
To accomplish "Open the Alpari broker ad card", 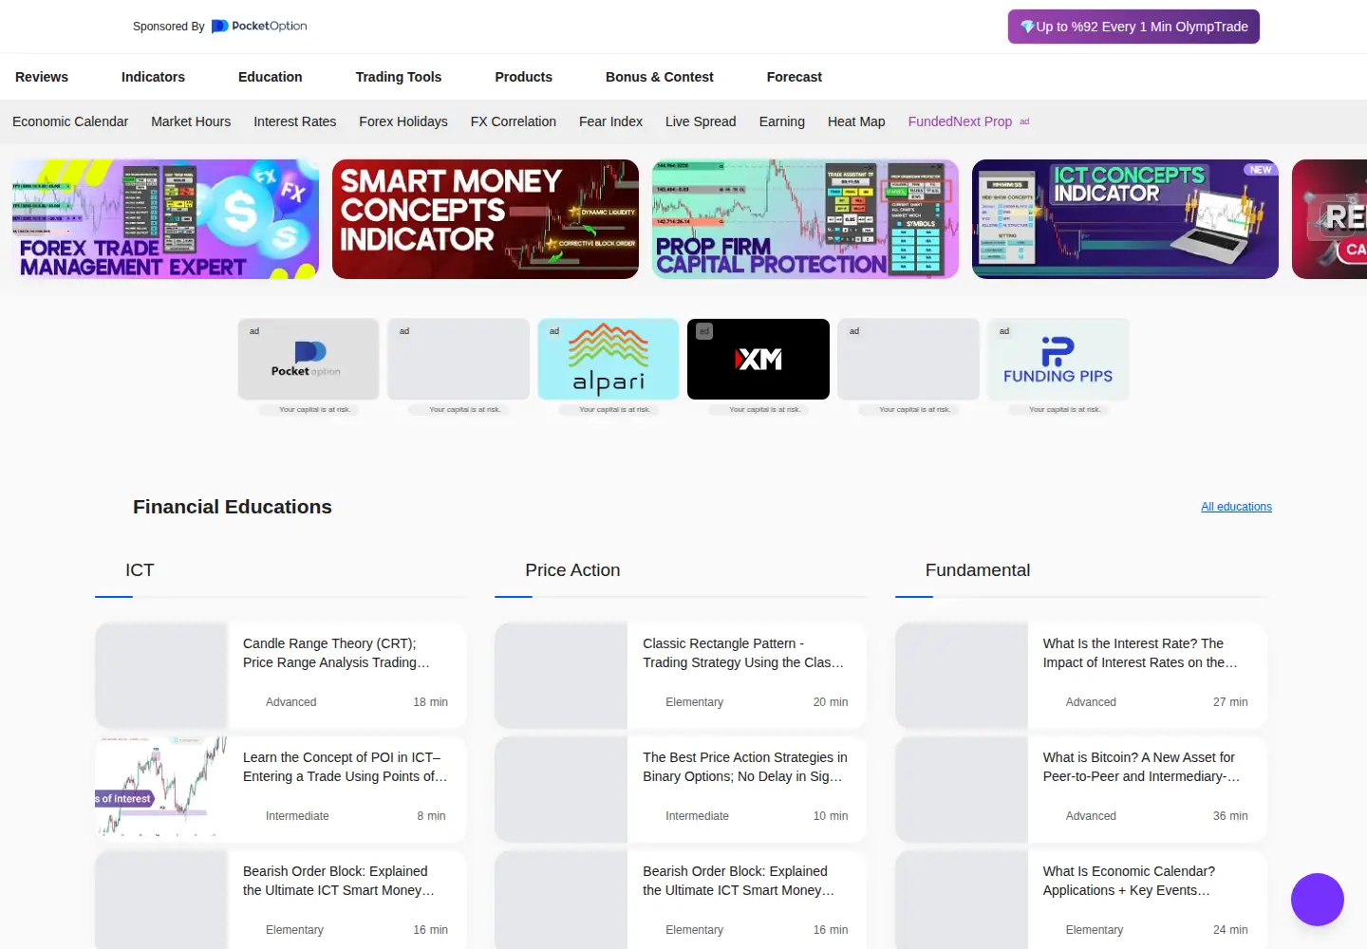I will point(609,359).
